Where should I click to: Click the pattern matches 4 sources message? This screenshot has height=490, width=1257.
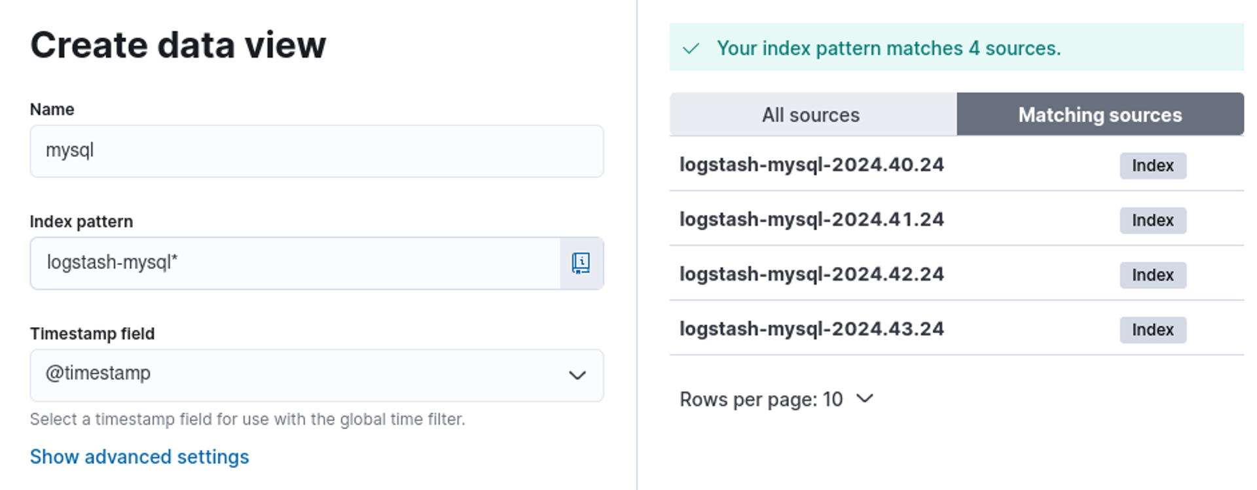coord(888,48)
